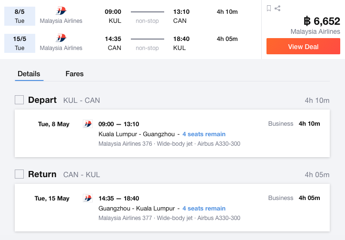
Task: Switch to the Details tab
Action: [29, 74]
